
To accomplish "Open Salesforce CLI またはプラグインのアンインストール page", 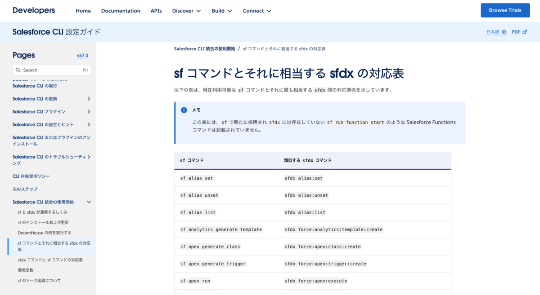I will pos(51,141).
